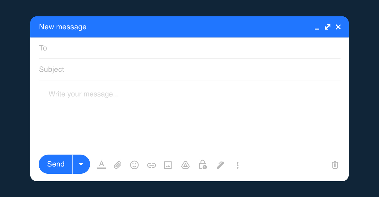
Task: Insert files using the Drive triangle icon
Action: pyautogui.click(x=185, y=165)
